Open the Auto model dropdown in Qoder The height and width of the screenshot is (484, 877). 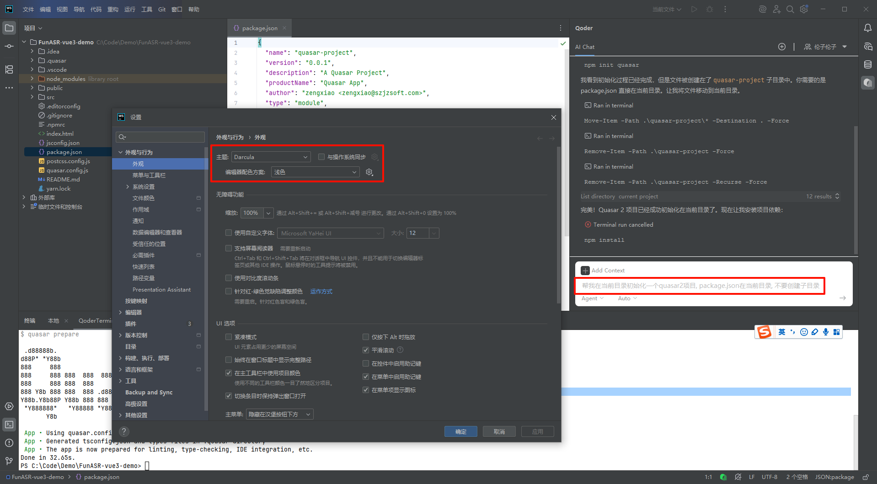coord(627,298)
